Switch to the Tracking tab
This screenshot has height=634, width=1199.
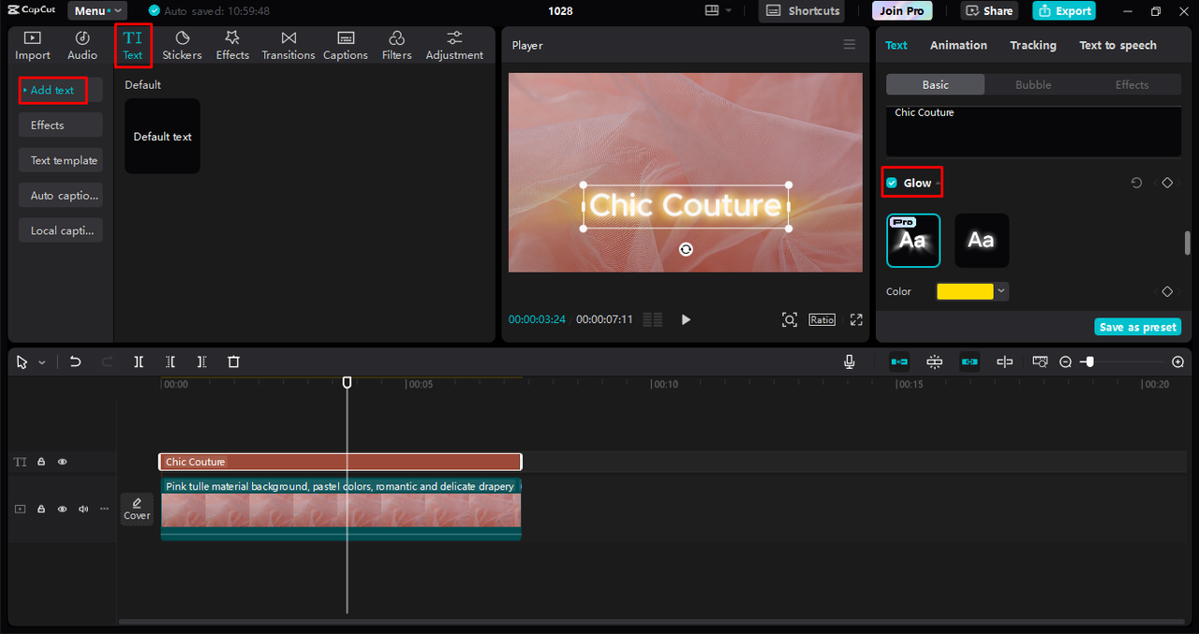(x=1033, y=45)
